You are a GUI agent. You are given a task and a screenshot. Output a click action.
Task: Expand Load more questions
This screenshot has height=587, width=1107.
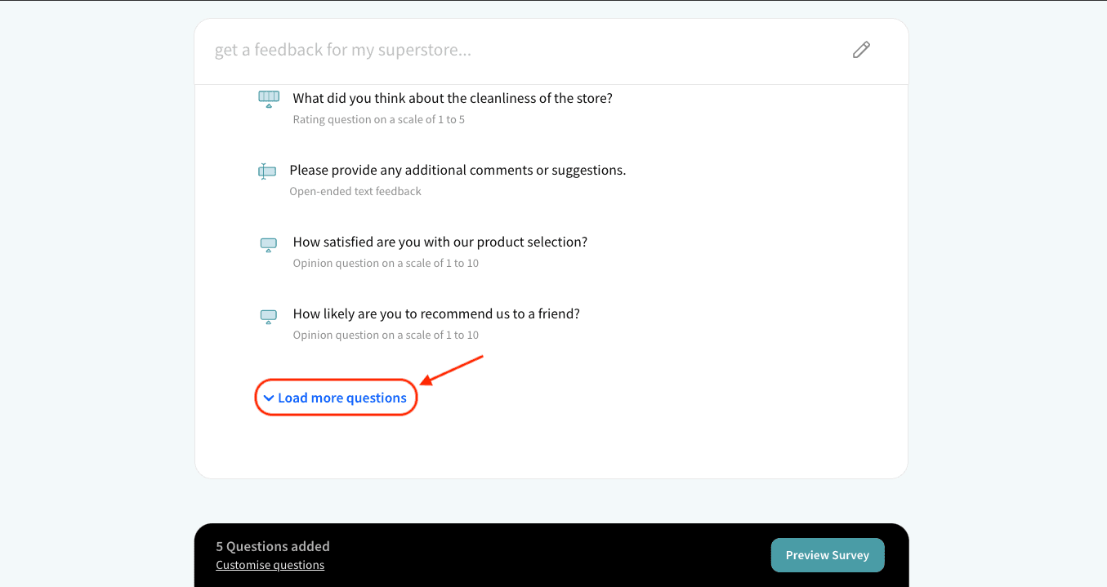(341, 398)
